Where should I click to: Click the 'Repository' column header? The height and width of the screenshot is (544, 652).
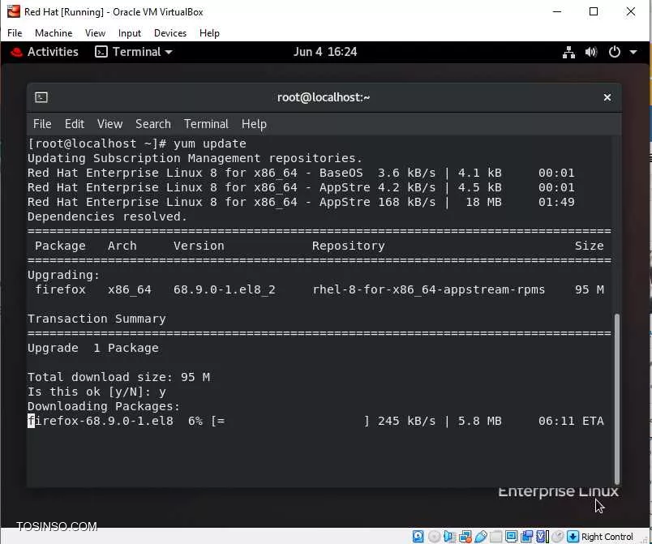click(x=349, y=246)
